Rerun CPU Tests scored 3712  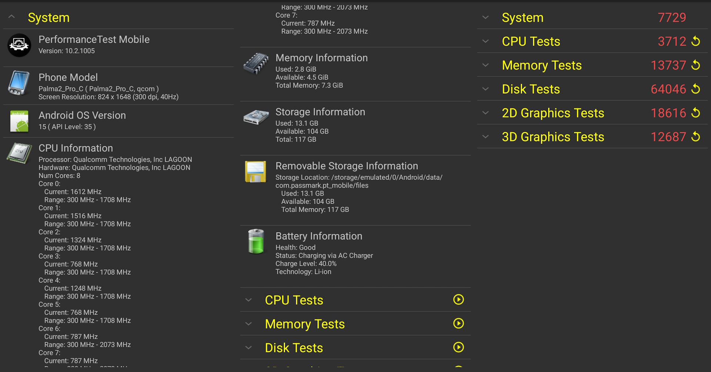(x=696, y=41)
